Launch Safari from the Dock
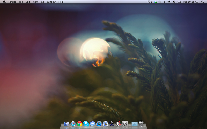The width and height of the screenshot is (207, 129). point(73,124)
